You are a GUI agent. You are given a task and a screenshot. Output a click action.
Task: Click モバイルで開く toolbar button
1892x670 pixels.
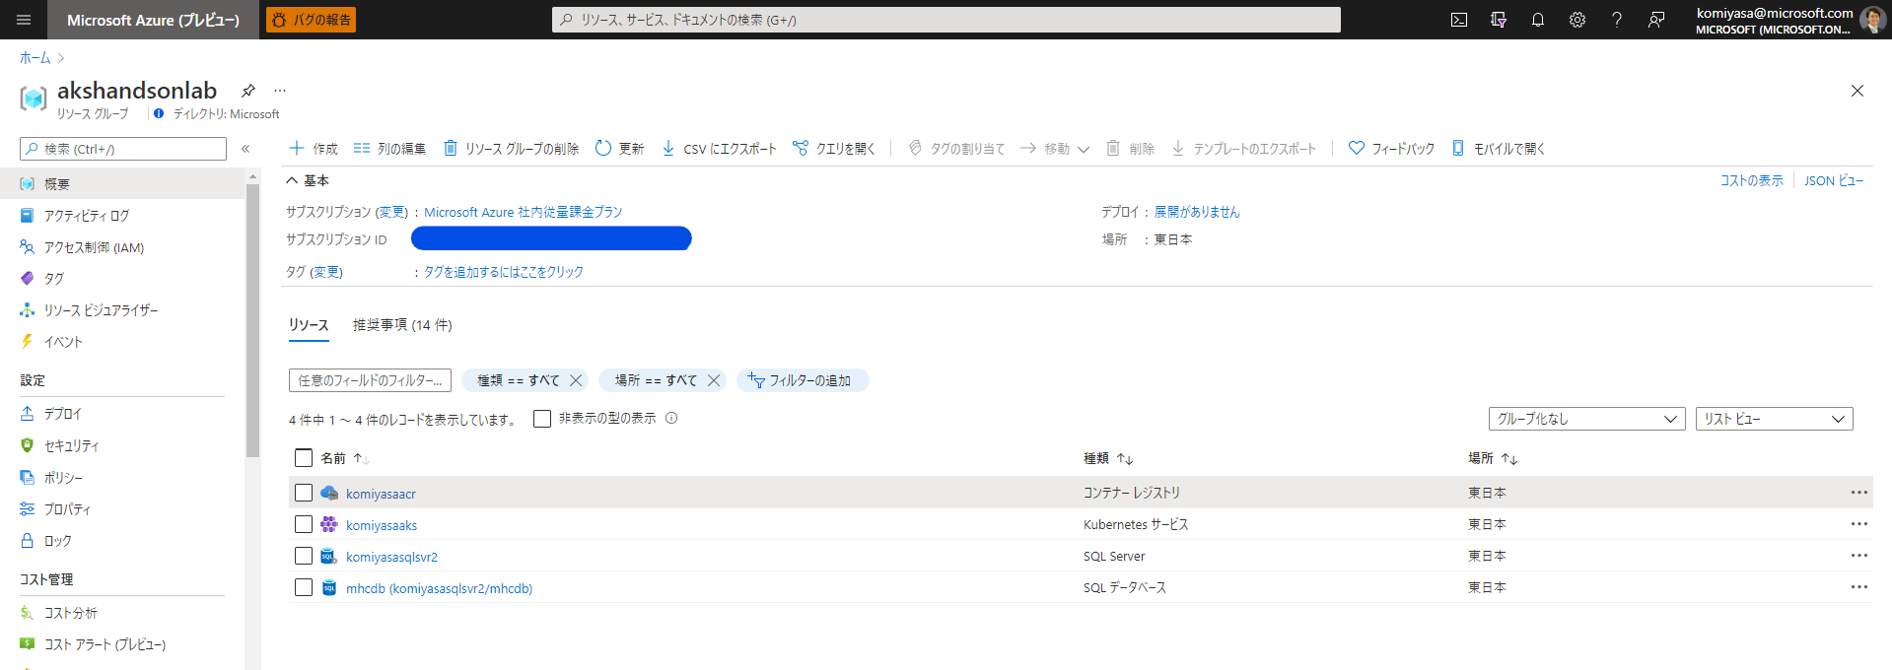[x=1499, y=149]
